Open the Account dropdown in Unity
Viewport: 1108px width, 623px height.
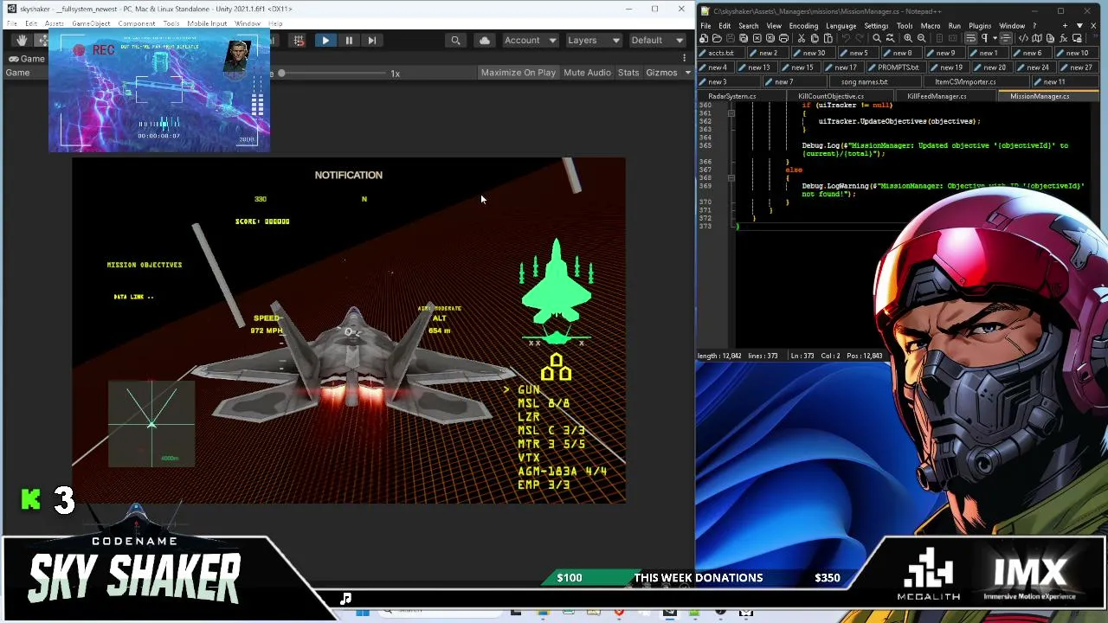point(530,40)
